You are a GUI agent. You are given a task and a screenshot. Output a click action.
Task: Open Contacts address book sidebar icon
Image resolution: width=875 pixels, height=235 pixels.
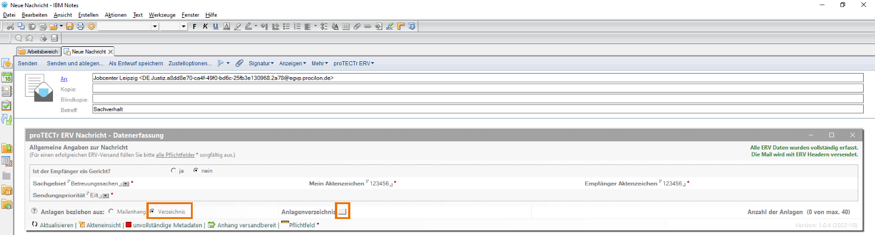pos(7,91)
